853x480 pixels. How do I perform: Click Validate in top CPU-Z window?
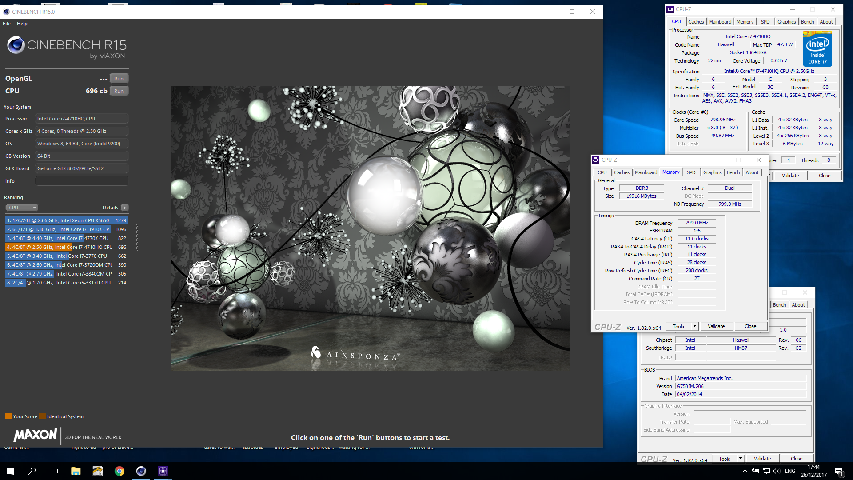pos(790,176)
